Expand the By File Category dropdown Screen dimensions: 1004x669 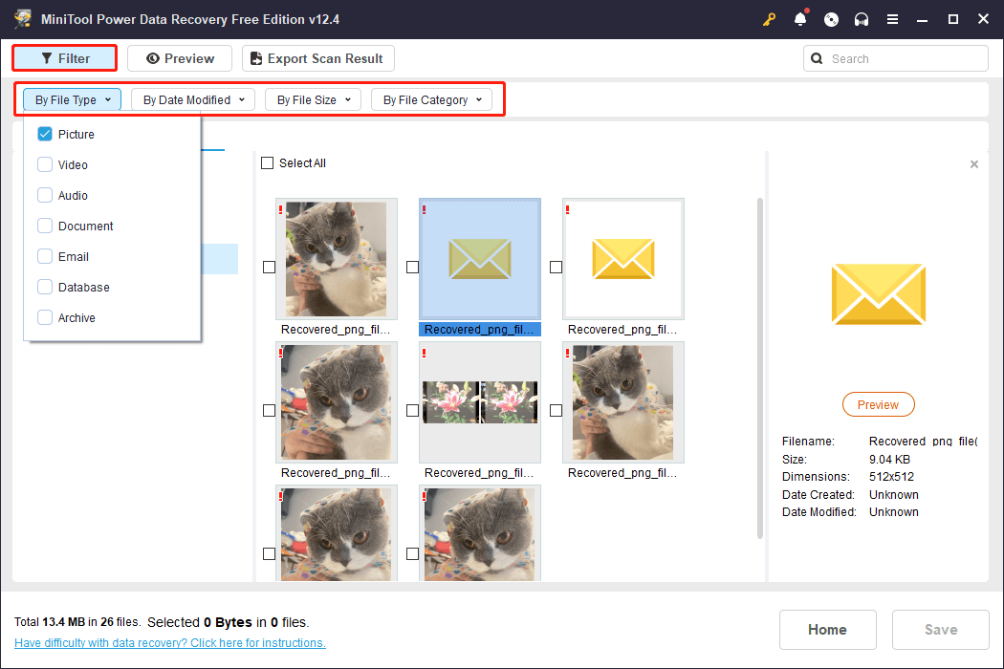(431, 99)
